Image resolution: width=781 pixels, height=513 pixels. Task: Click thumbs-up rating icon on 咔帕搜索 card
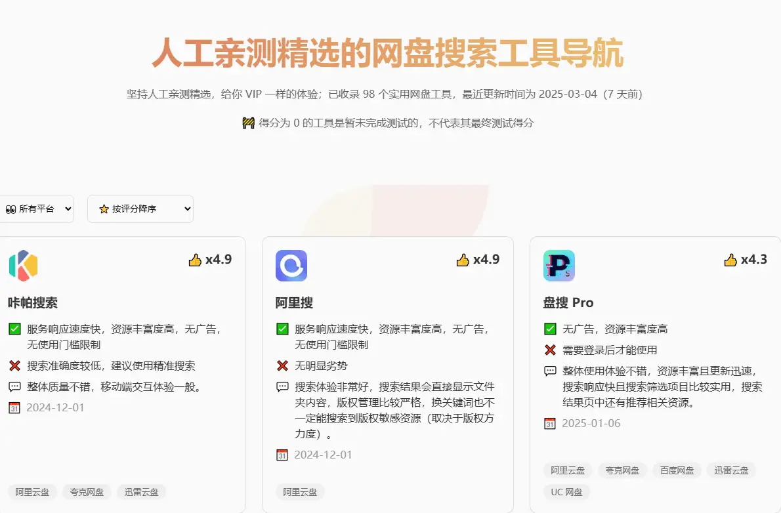click(x=195, y=260)
